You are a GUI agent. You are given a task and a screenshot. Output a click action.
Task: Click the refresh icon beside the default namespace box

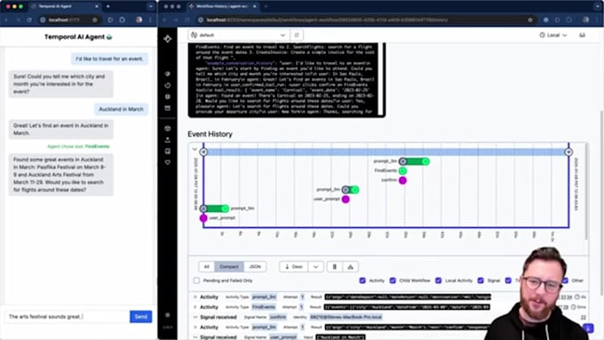[x=297, y=35]
